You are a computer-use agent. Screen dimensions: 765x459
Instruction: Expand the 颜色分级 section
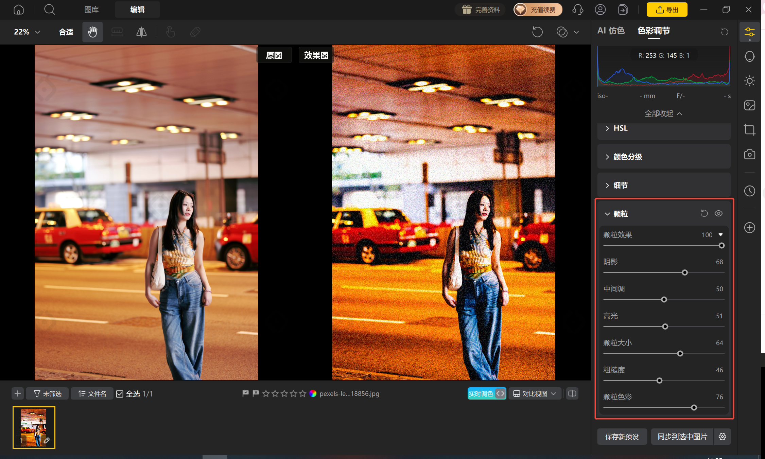(x=664, y=157)
